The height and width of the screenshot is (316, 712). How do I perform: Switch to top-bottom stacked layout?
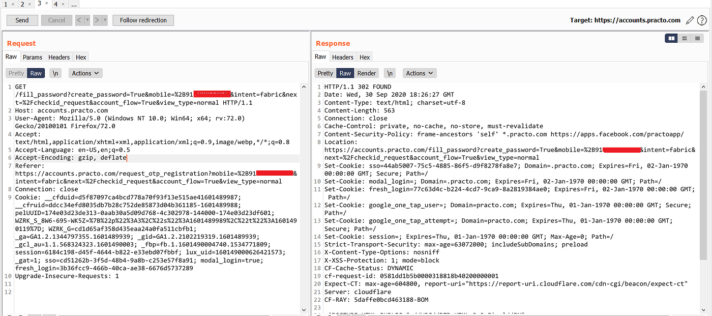point(685,38)
